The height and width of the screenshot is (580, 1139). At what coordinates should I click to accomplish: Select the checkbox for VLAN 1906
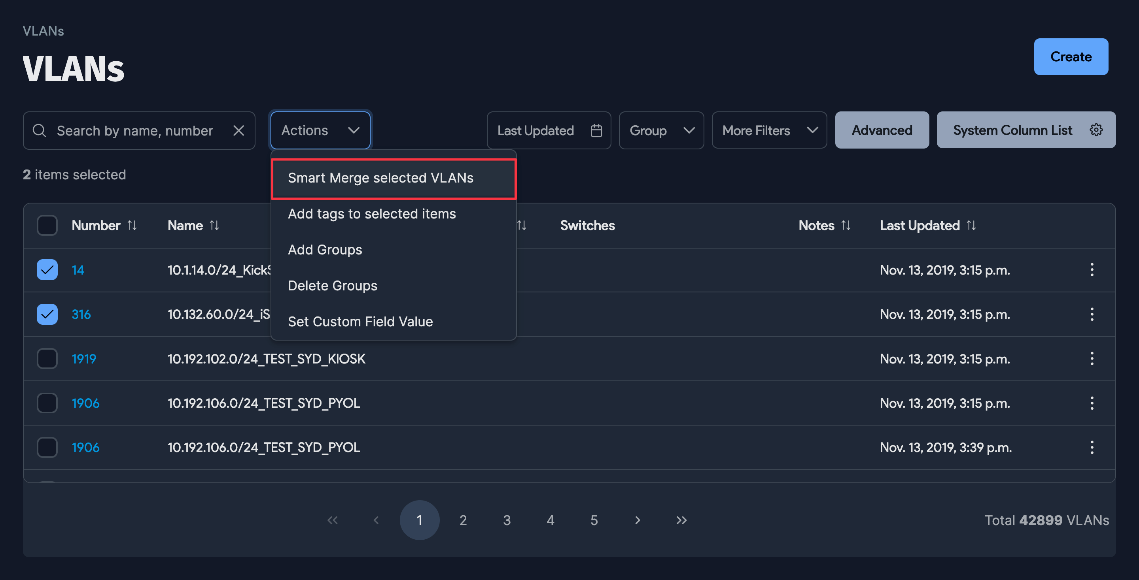click(47, 403)
